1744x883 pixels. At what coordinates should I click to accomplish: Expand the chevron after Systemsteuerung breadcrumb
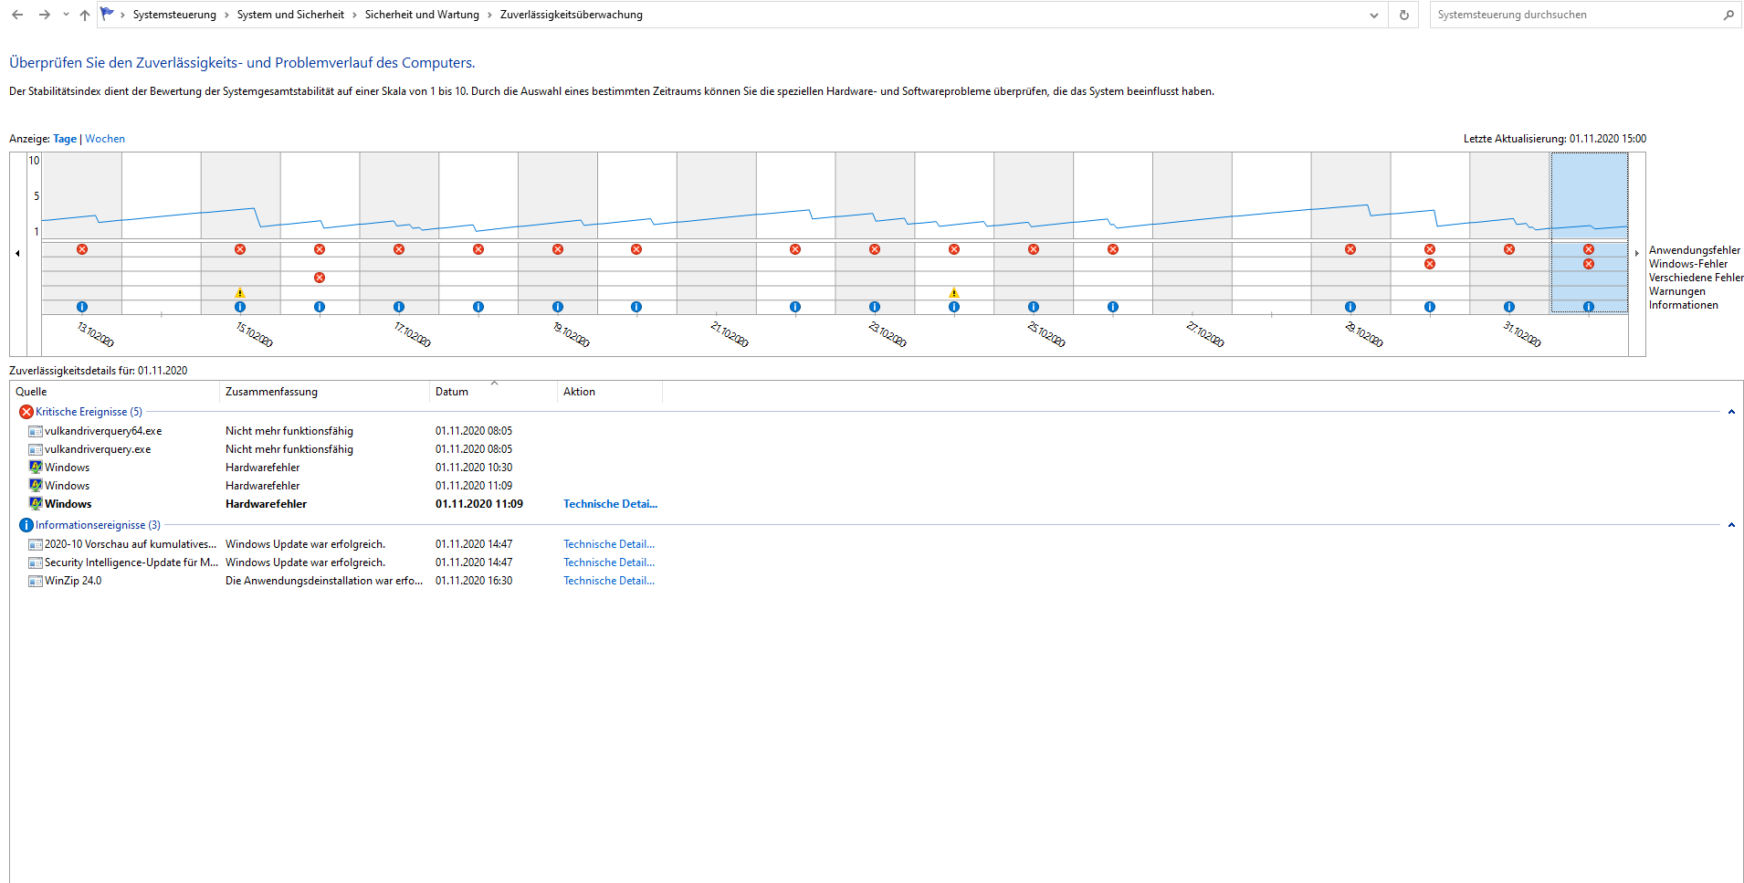226,15
